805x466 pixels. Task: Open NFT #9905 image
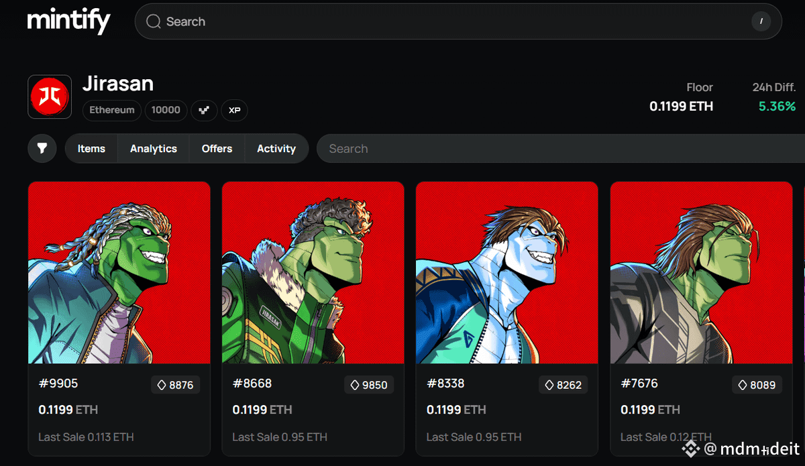(x=119, y=273)
